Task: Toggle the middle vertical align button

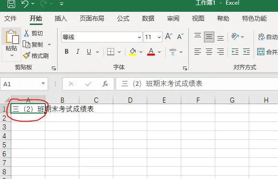Action: click(x=209, y=37)
